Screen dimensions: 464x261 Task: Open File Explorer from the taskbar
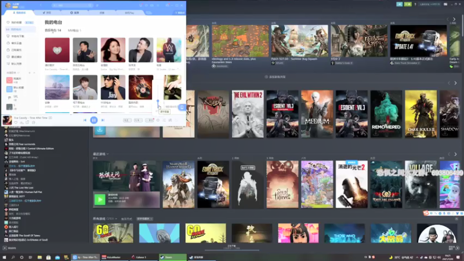coord(39,258)
